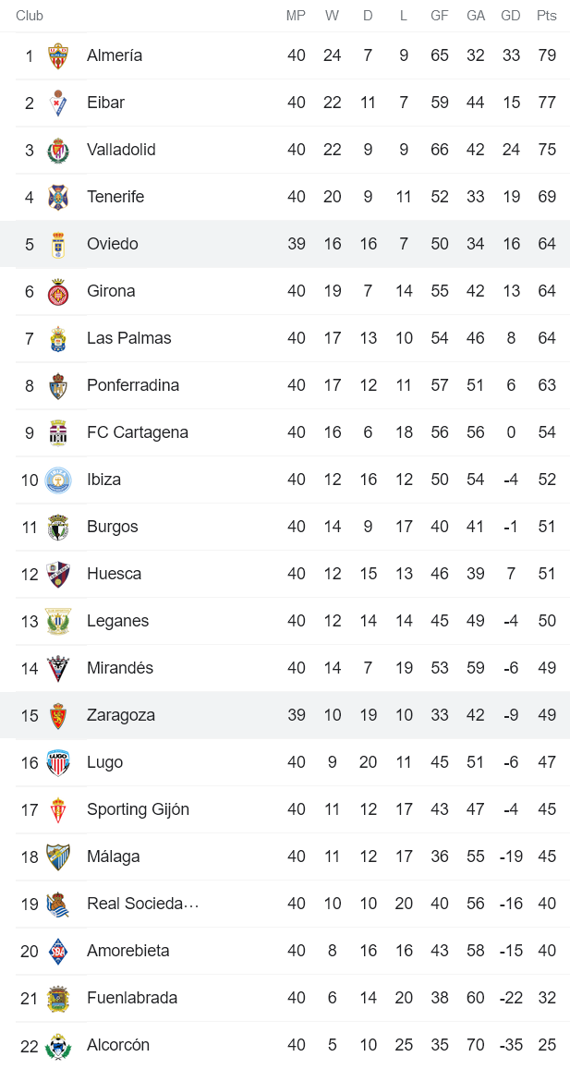Click the Real Sociedad club badge

click(x=59, y=904)
